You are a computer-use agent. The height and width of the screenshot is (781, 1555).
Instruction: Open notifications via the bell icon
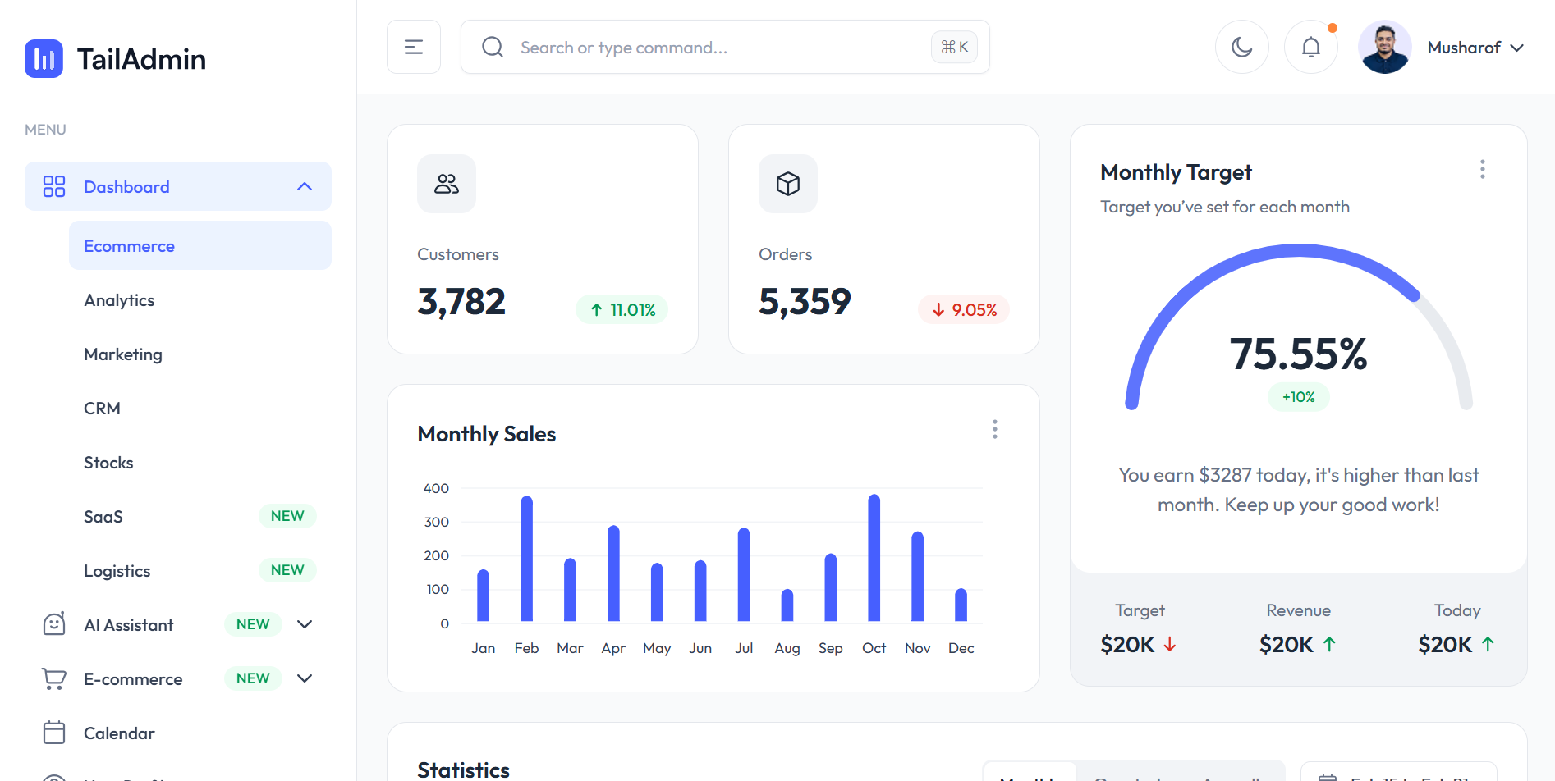click(x=1310, y=47)
